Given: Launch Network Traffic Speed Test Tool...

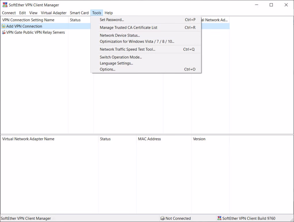Looking at the screenshot, I should pyautogui.click(x=146, y=49).
